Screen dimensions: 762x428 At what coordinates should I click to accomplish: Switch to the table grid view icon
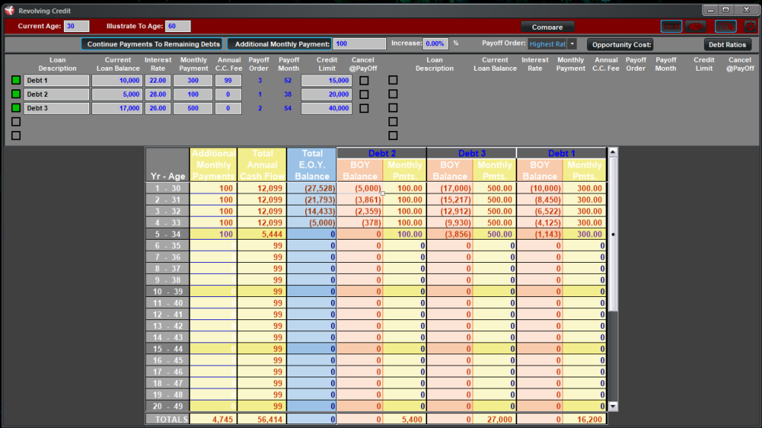pyautogui.click(x=671, y=26)
